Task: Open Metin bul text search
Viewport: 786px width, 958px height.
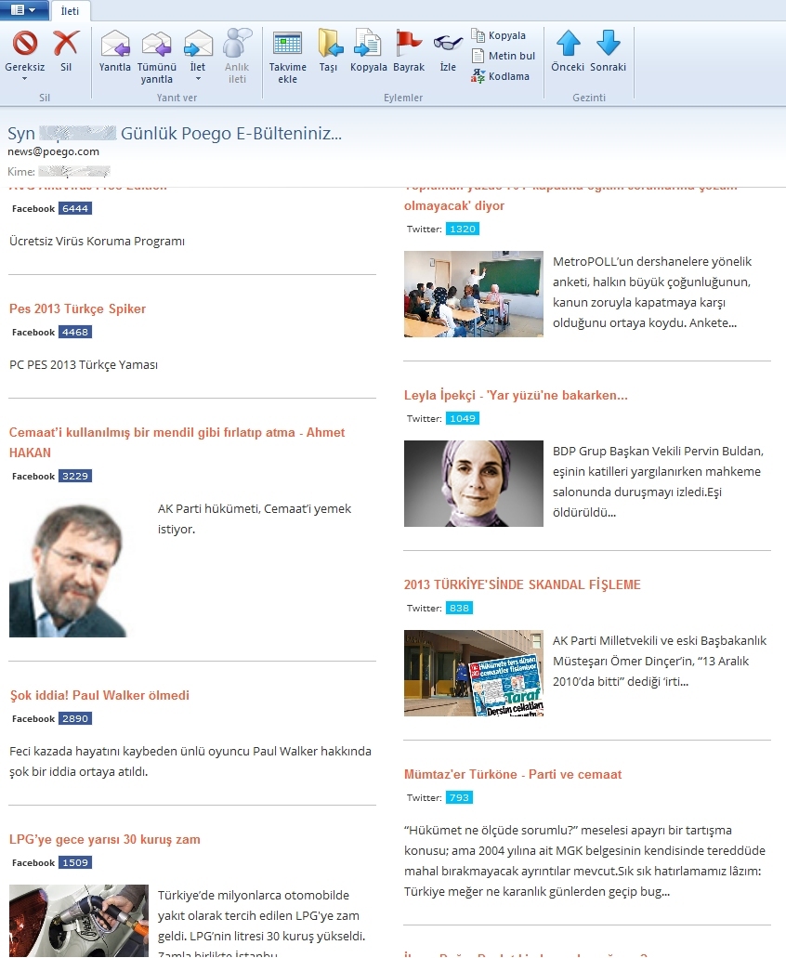Action: click(504, 56)
